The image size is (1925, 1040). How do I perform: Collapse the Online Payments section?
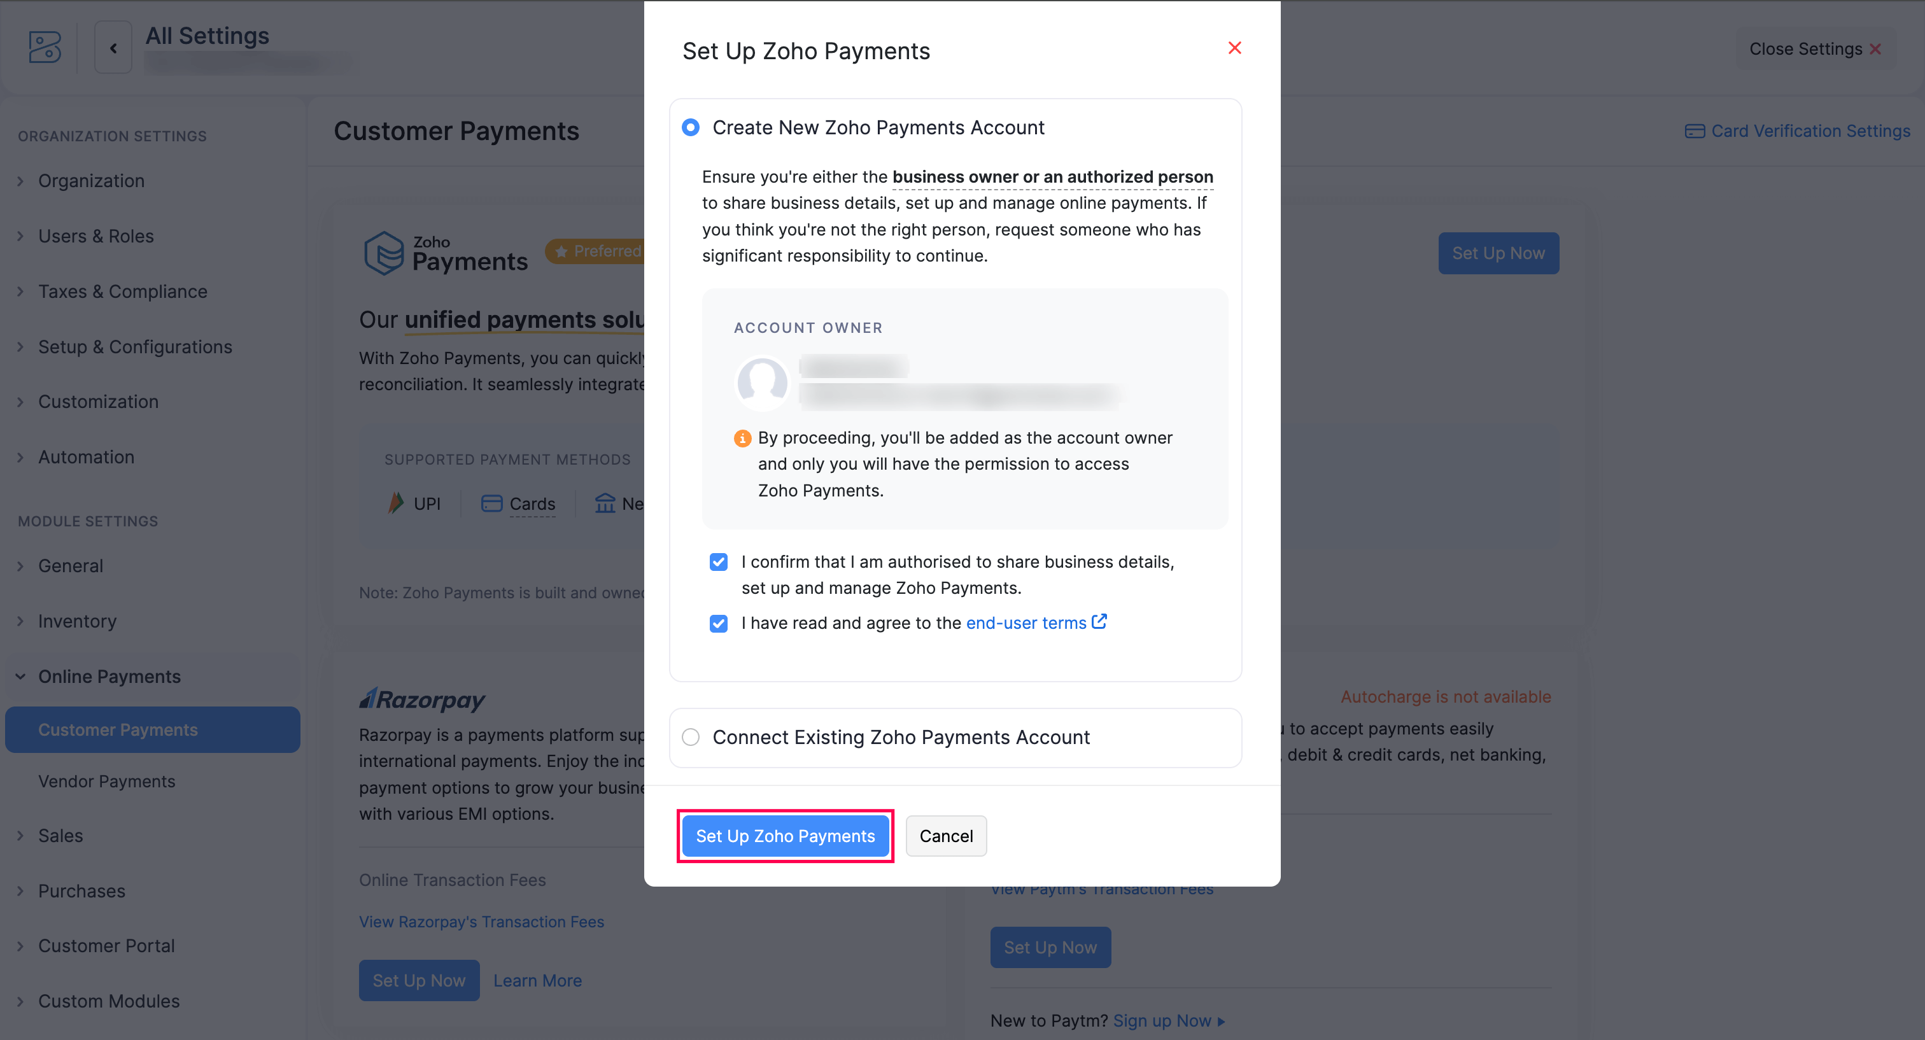click(109, 676)
